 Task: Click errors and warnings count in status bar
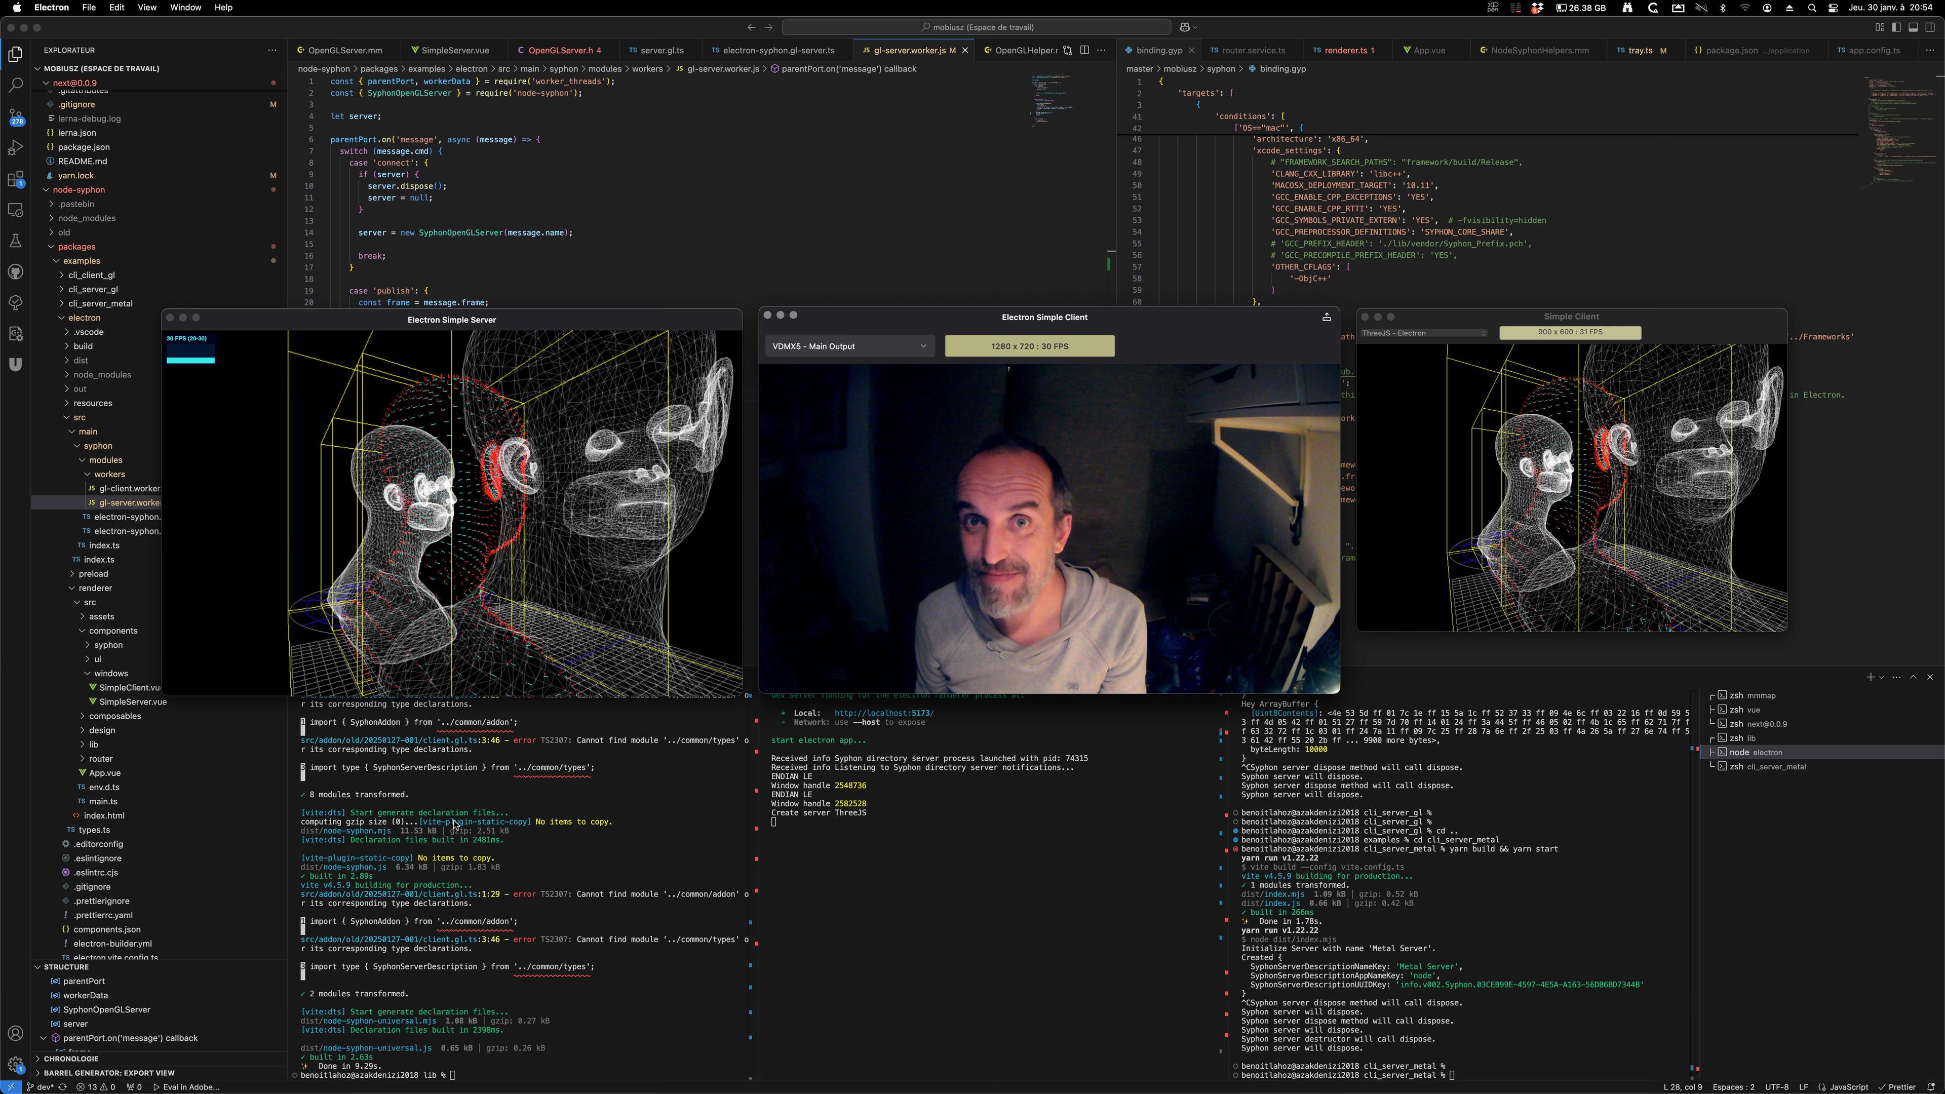coord(96,1087)
